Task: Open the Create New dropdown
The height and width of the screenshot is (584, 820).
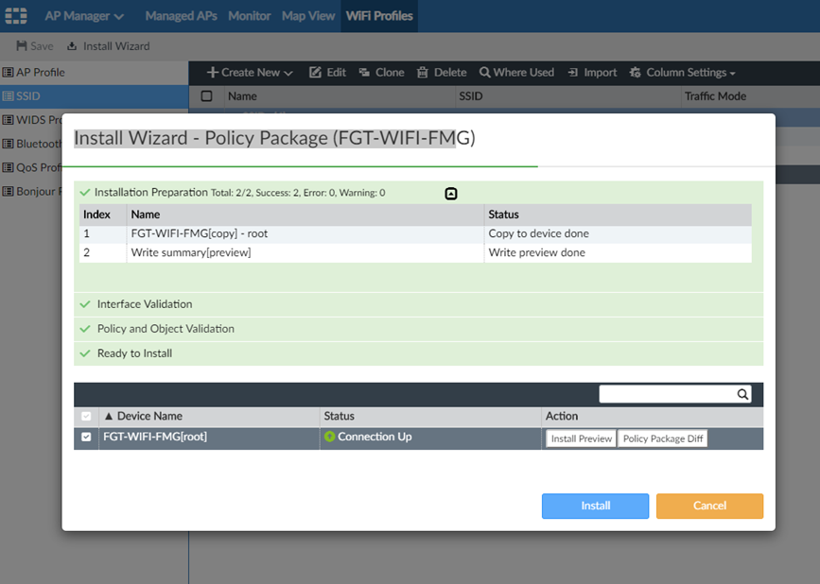Action: 251,73
